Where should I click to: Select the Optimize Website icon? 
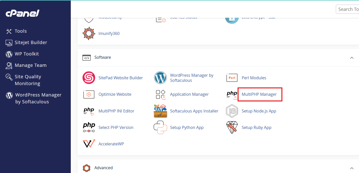pyautogui.click(x=89, y=94)
